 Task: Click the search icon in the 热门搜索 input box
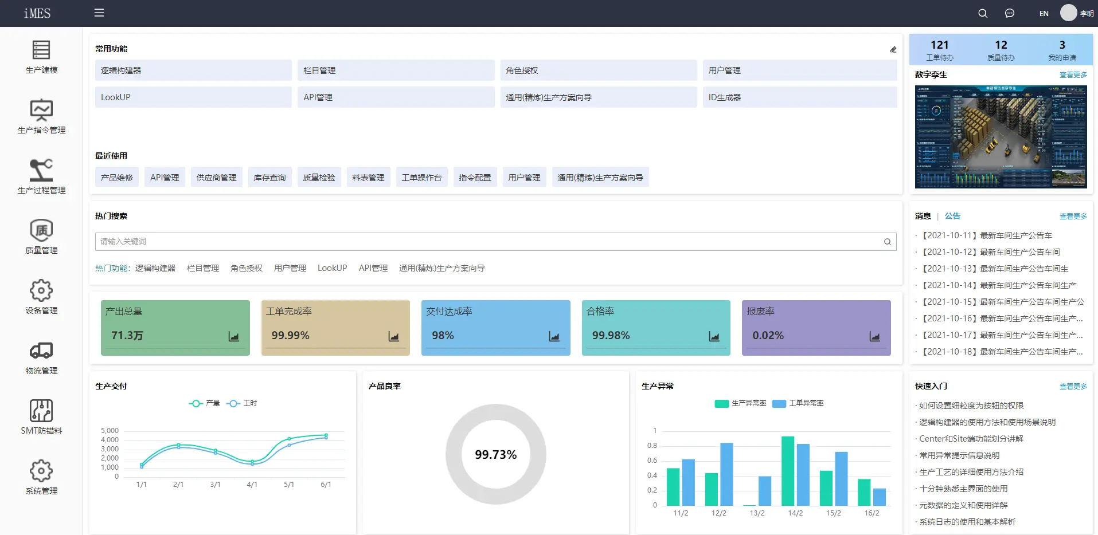(x=888, y=242)
